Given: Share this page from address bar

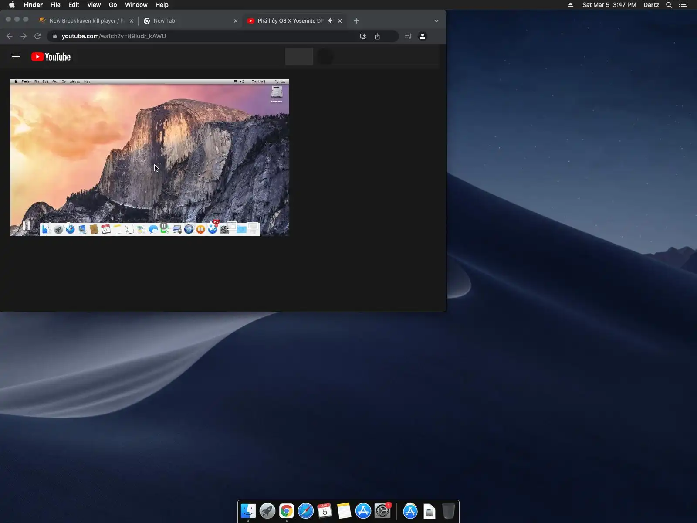Looking at the screenshot, I should pos(377,36).
